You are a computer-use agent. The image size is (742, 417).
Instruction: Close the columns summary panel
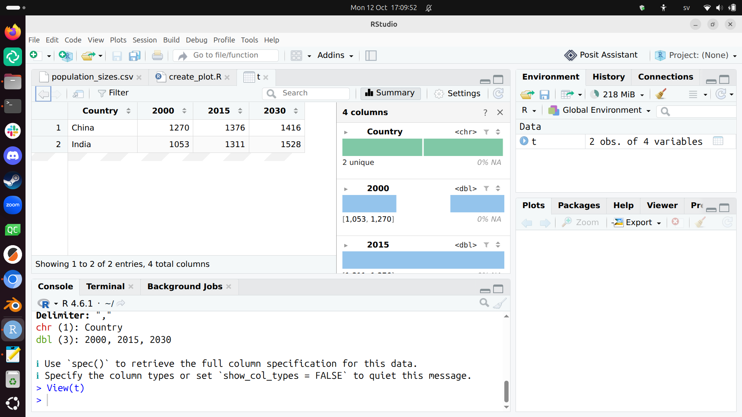pyautogui.click(x=500, y=112)
